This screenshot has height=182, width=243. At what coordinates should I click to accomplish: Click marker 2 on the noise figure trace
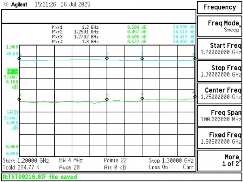pyautogui.click(x=107, y=99)
